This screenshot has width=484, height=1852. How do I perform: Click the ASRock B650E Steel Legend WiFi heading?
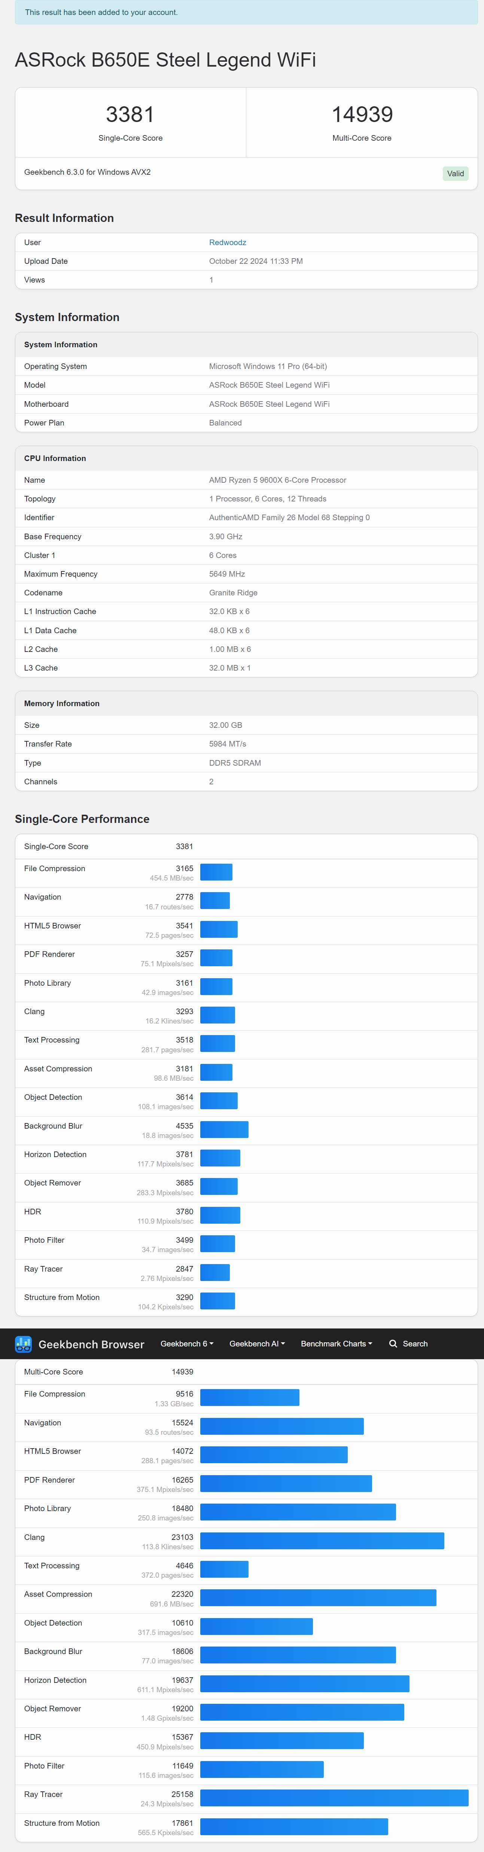165,60
